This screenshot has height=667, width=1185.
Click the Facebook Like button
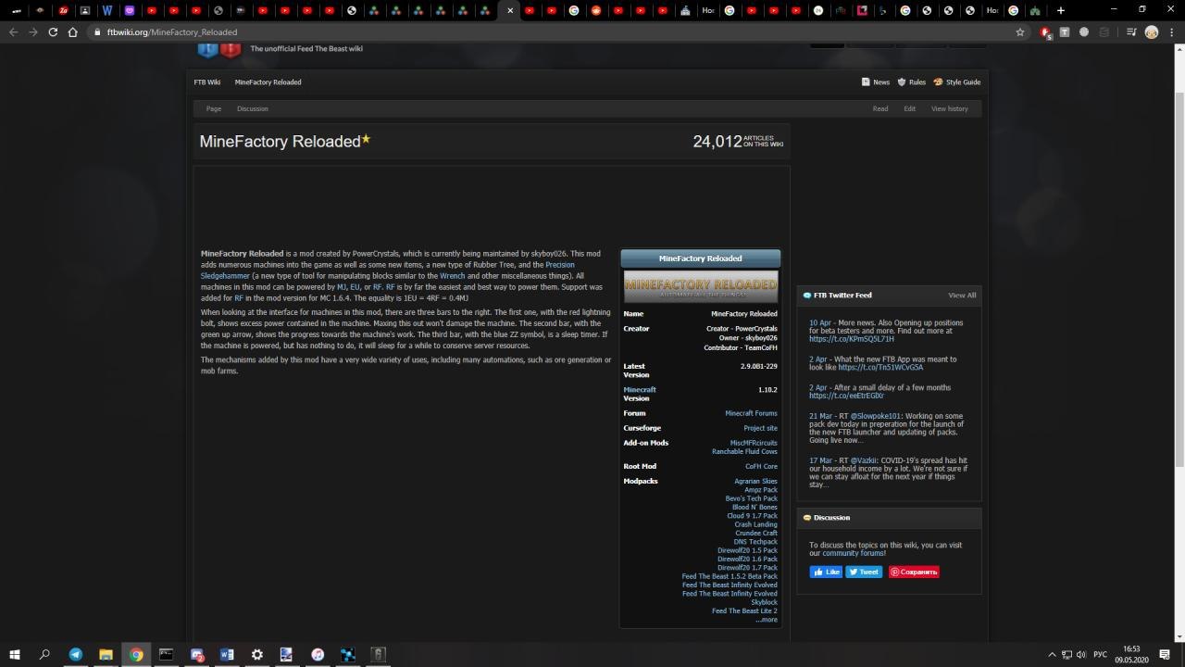(826, 572)
